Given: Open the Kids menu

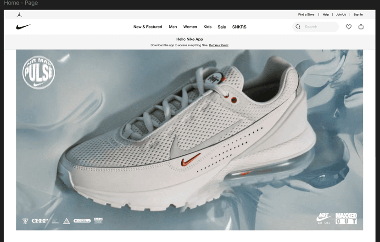Looking at the screenshot, I should click(207, 27).
